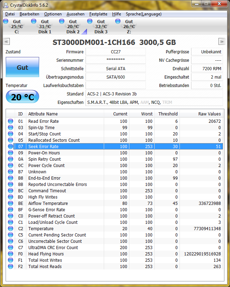Viewport: 230px width, 287px height.
Task: Click the Current Pending Sector Count orb
Action: (11, 235)
